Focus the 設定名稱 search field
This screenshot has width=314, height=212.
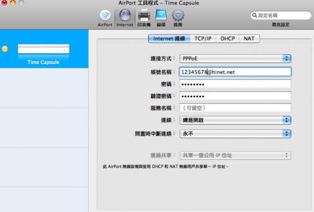(x=281, y=15)
